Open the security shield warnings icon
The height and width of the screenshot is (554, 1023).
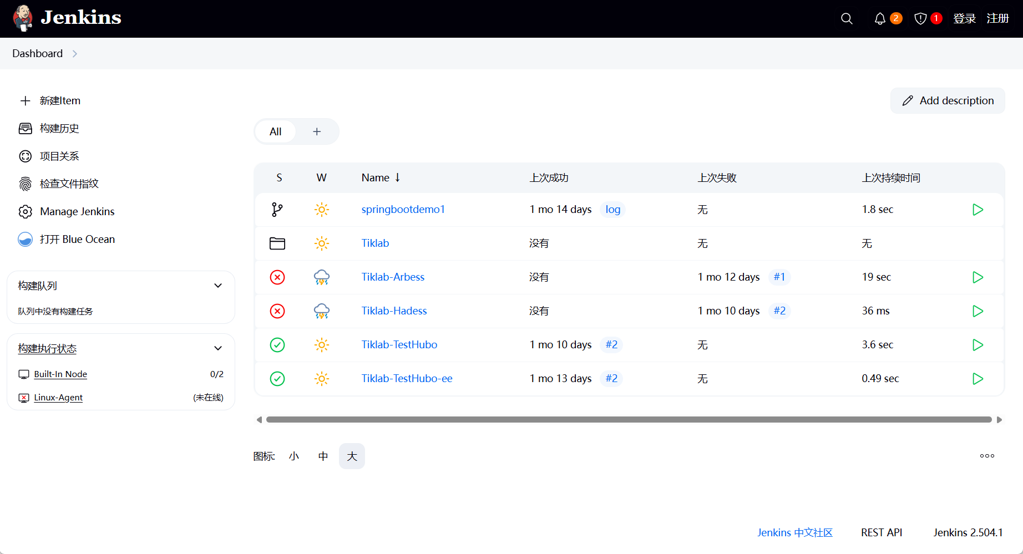(920, 19)
